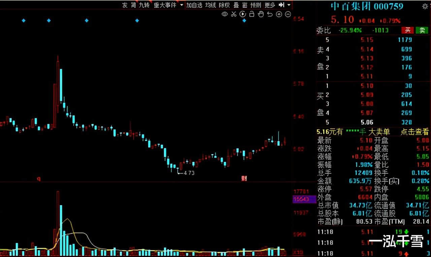The height and width of the screenshot is (257, 431).
Task: Click 振幅 value 1.98%
Action: click(x=364, y=165)
